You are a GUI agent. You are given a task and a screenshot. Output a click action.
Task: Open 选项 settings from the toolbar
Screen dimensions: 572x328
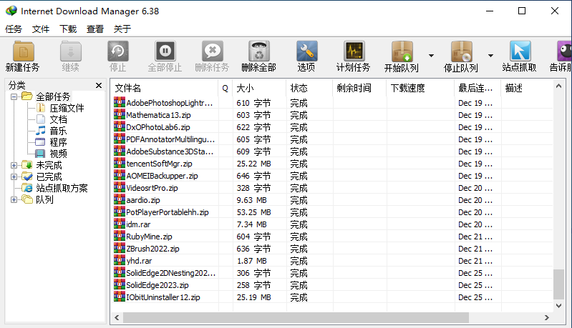(x=306, y=53)
